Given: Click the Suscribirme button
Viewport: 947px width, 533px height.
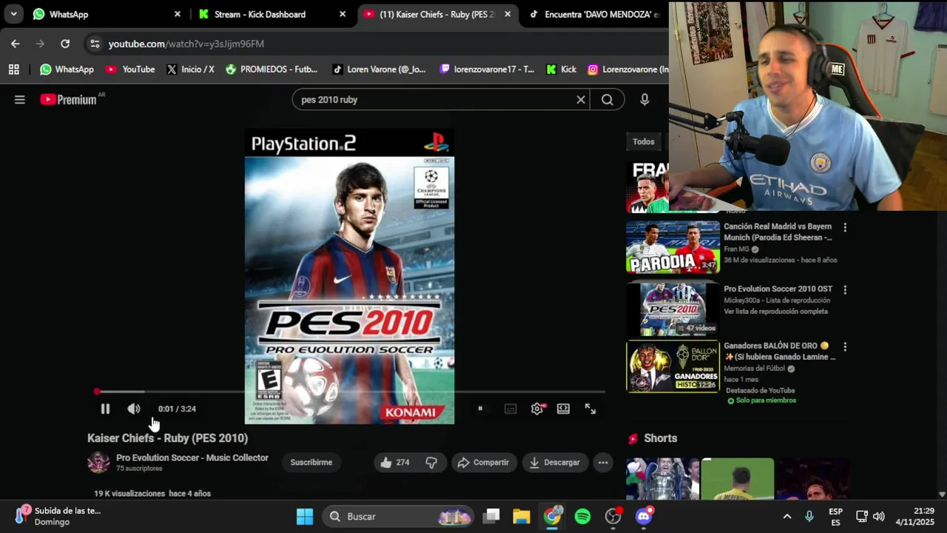Looking at the screenshot, I should pos(311,463).
